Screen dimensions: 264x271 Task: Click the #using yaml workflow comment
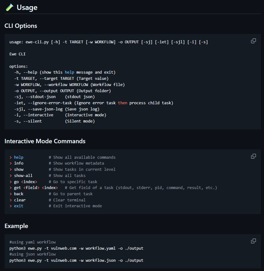pyautogui.click(x=33, y=242)
